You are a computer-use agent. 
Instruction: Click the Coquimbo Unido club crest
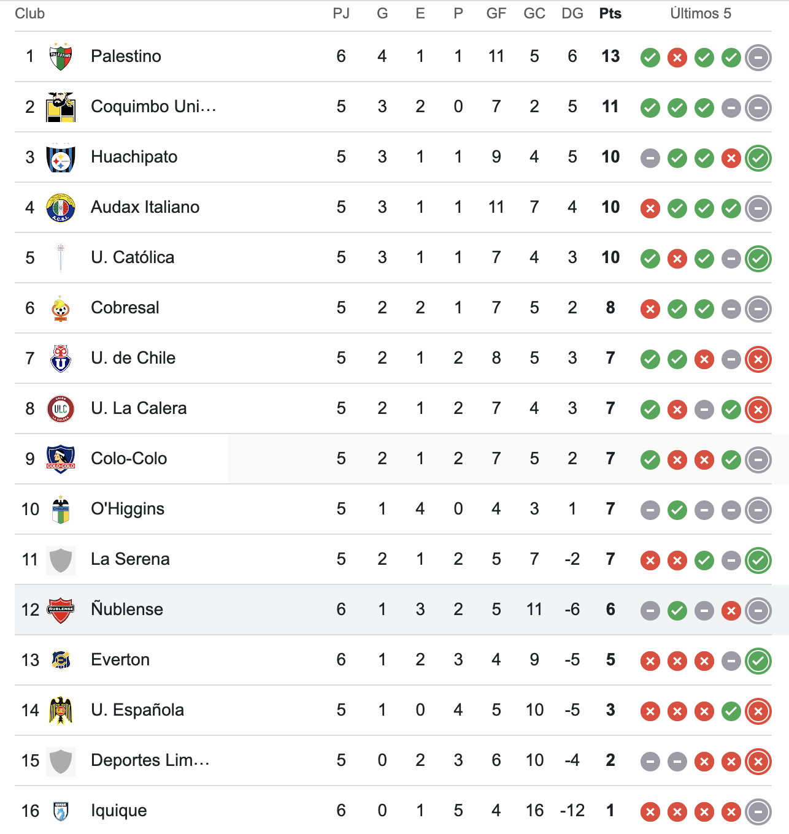[x=61, y=107]
